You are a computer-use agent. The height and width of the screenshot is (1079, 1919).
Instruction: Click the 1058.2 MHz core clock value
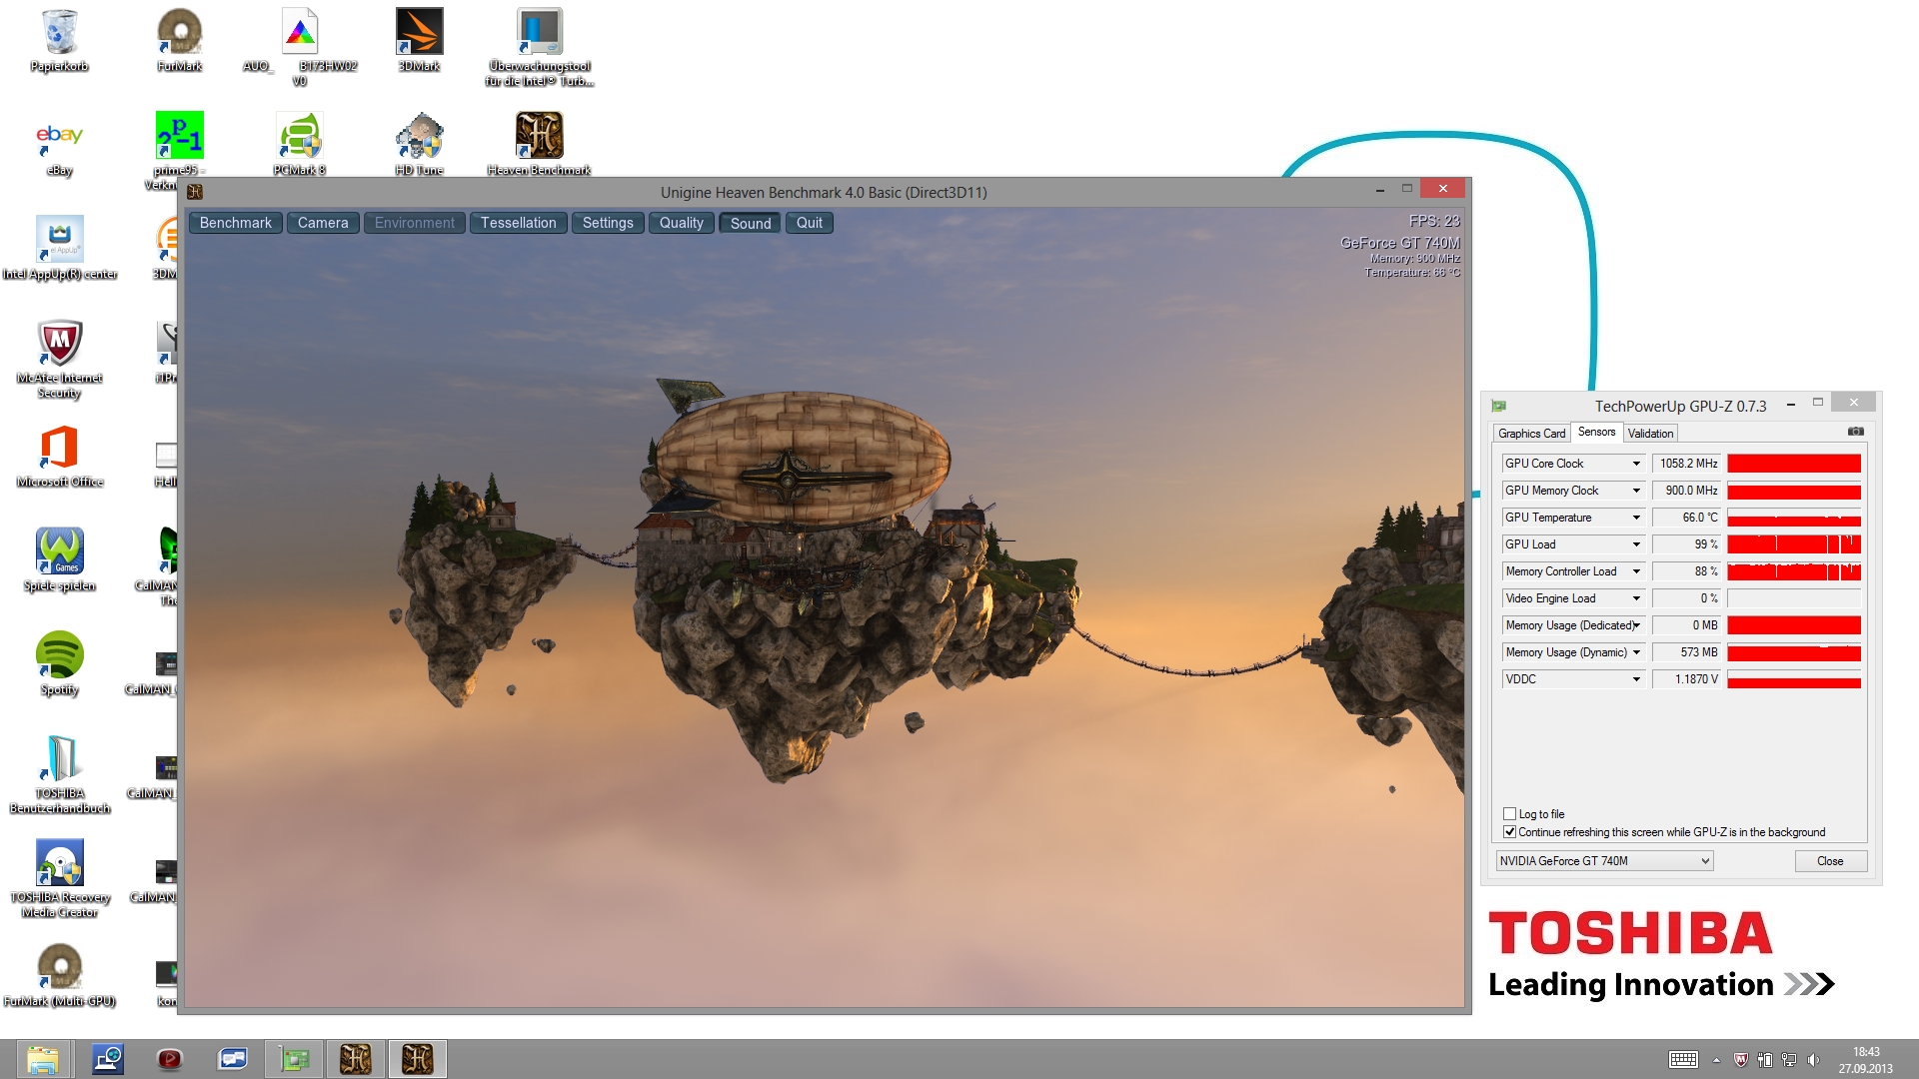pos(1687,464)
